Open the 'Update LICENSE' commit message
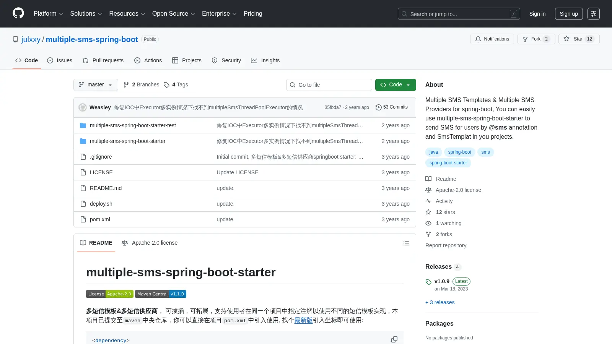Screen dimensions: 612x344 (238, 172)
